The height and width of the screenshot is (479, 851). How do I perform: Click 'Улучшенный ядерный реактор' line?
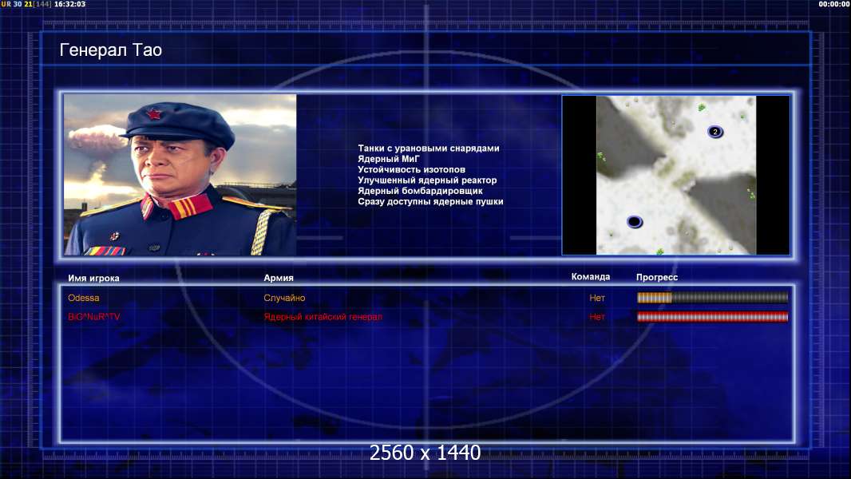tap(427, 180)
